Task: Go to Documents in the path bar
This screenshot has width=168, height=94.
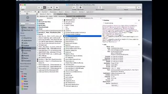Action: click(62, 16)
